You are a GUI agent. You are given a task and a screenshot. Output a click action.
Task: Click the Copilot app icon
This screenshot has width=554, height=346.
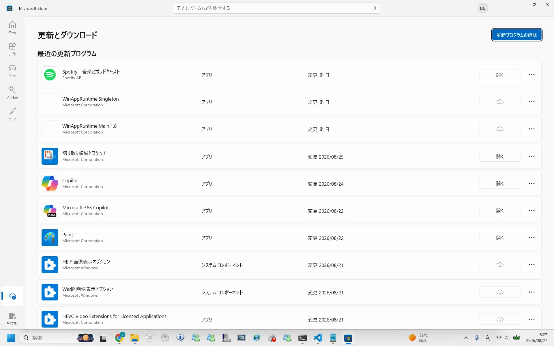click(50, 183)
